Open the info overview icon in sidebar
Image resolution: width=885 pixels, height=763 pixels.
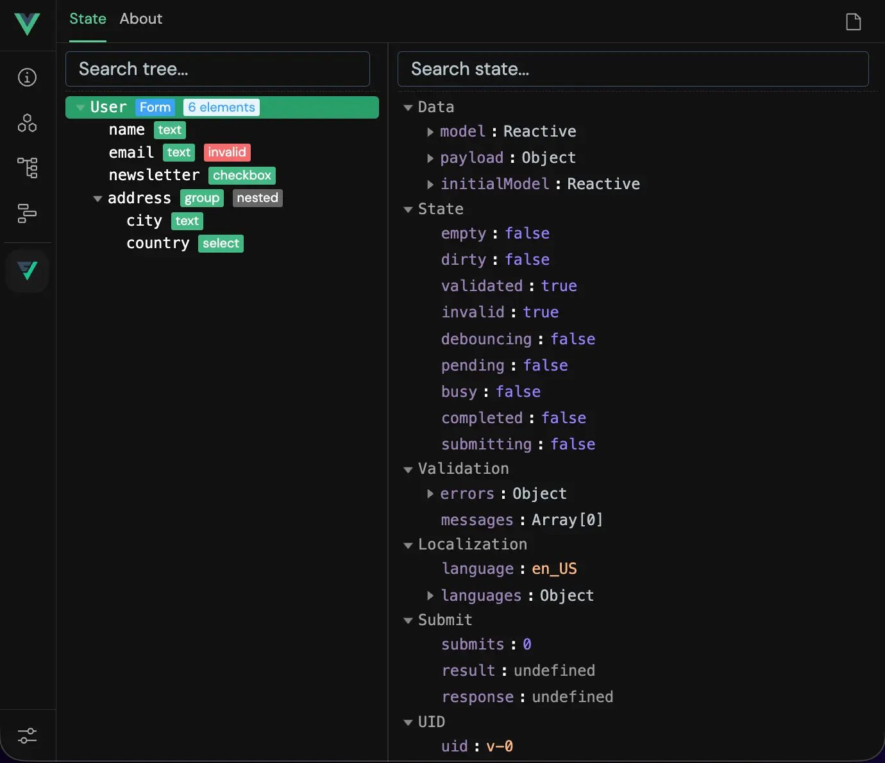[x=27, y=78]
